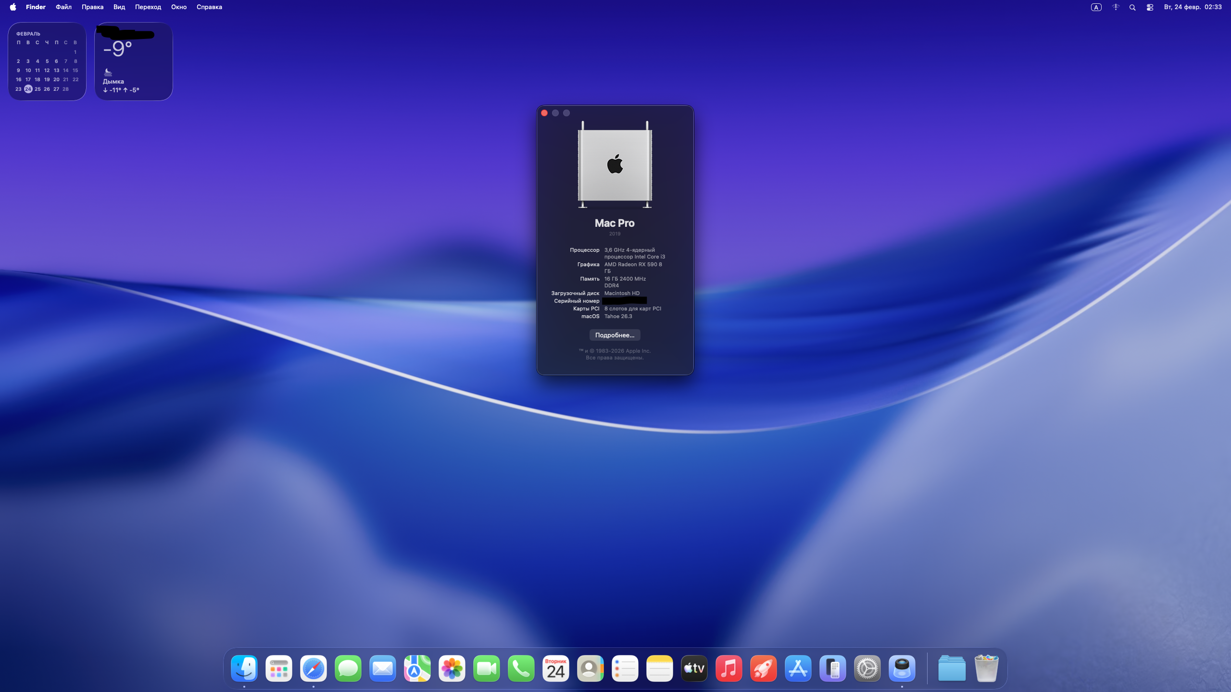Open Safari from the Dock
The height and width of the screenshot is (692, 1231).
coord(314,668)
